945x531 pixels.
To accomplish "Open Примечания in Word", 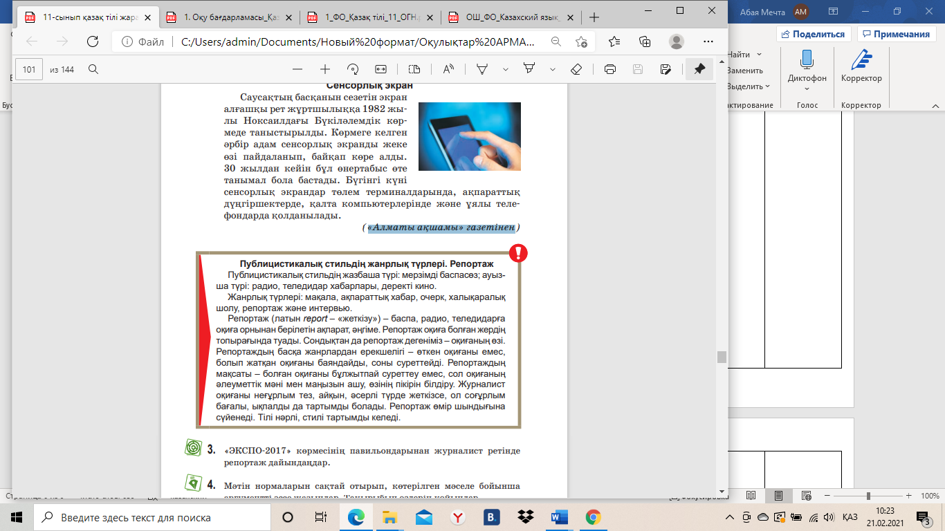I will [x=896, y=34].
